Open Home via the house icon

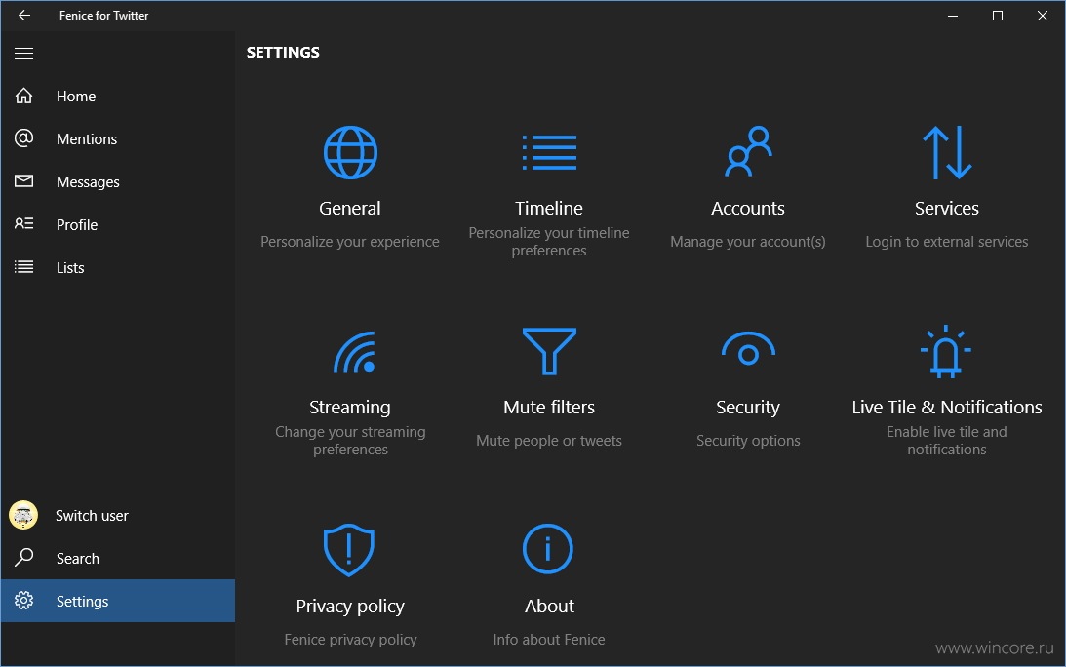click(x=23, y=96)
